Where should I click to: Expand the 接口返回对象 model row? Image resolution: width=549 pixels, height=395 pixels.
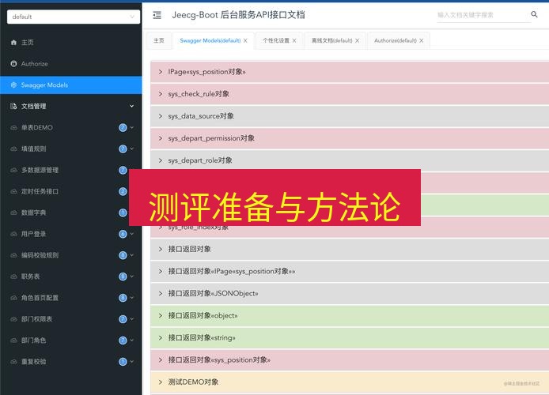pyautogui.click(x=350, y=249)
